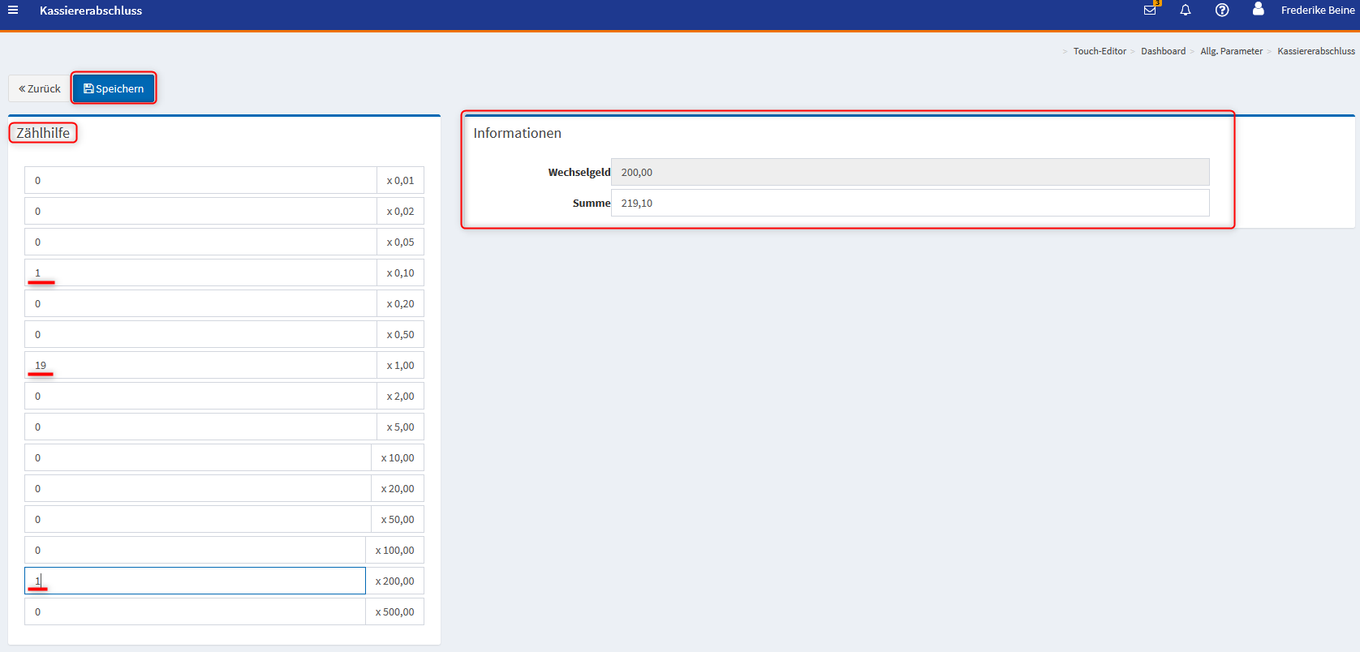
Task: Edit the x 0,10 count field
Action: click(x=200, y=272)
